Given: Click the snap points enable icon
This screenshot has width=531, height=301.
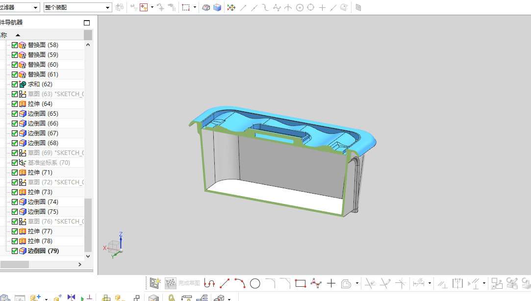Looking at the screenshot, I should pos(231,7).
